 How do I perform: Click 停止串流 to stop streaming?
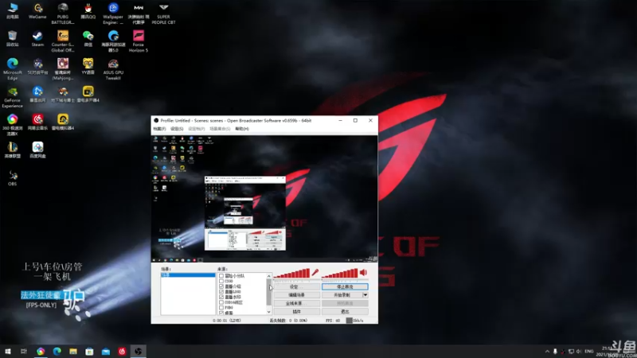click(x=345, y=286)
